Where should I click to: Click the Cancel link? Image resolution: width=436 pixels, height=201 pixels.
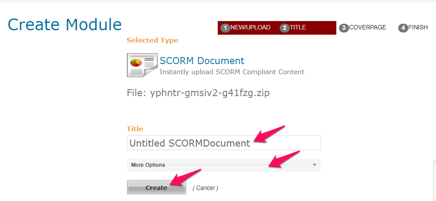[205, 188]
